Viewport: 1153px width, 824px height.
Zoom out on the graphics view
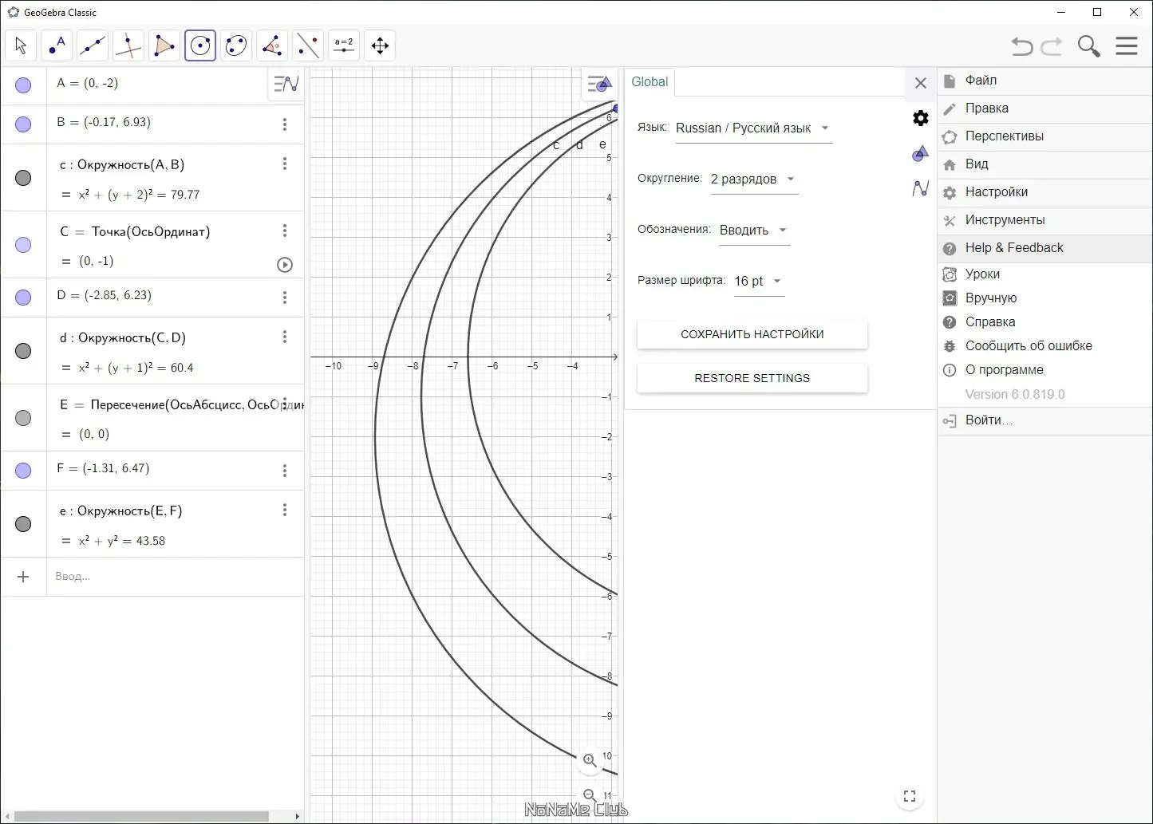point(590,795)
